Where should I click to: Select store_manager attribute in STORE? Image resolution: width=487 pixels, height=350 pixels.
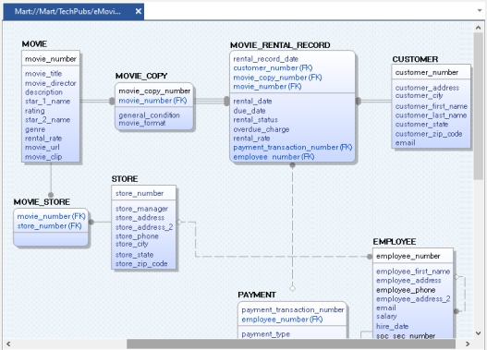tap(141, 209)
